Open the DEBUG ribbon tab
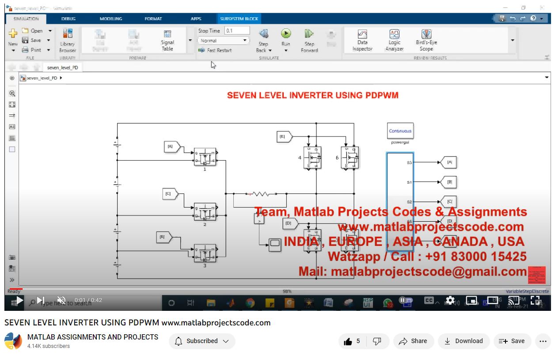Viewport: 555px width, 355px height. pos(68,19)
